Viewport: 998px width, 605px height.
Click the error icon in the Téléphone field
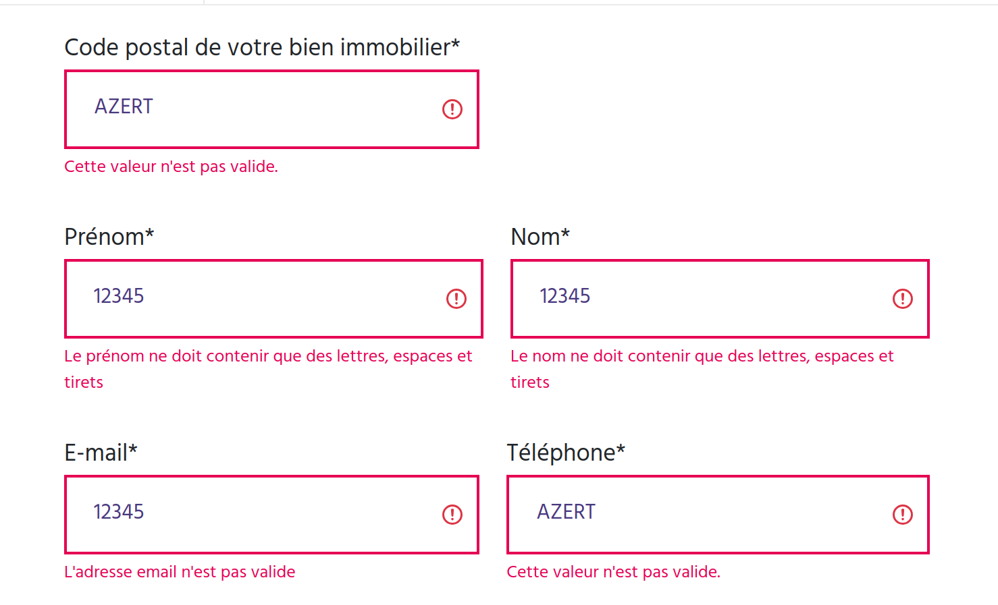(902, 515)
